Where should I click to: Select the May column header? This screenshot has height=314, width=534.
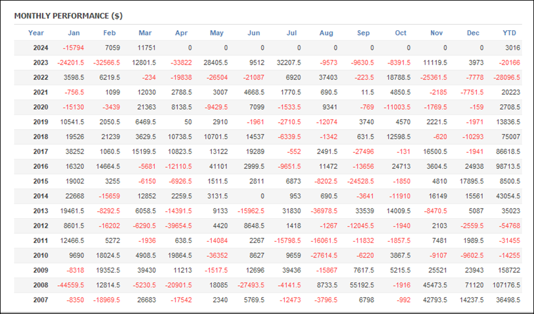[217, 33]
